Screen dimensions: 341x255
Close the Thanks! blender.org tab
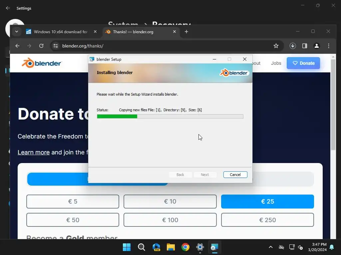coord(174,32)
